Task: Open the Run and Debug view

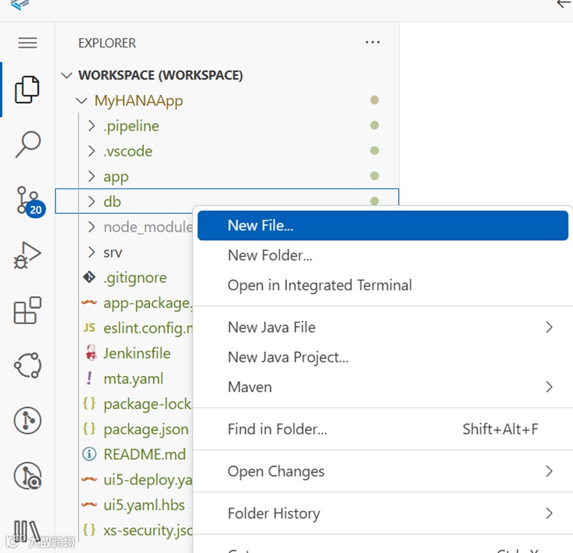Action: pyautogui.click(x=28, y=256)
